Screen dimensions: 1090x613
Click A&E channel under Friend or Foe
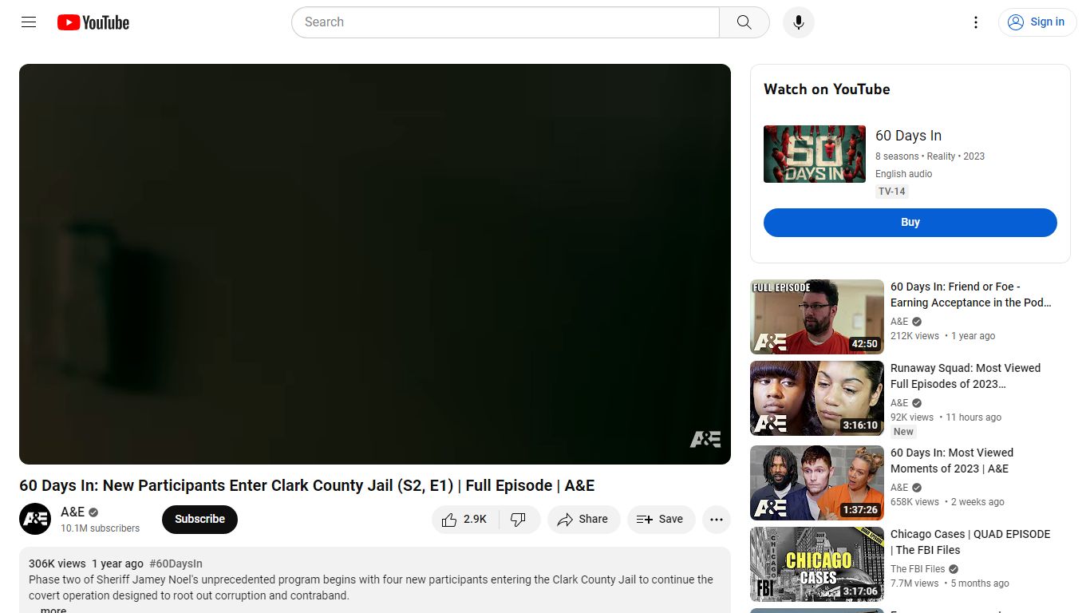point(899,322)
